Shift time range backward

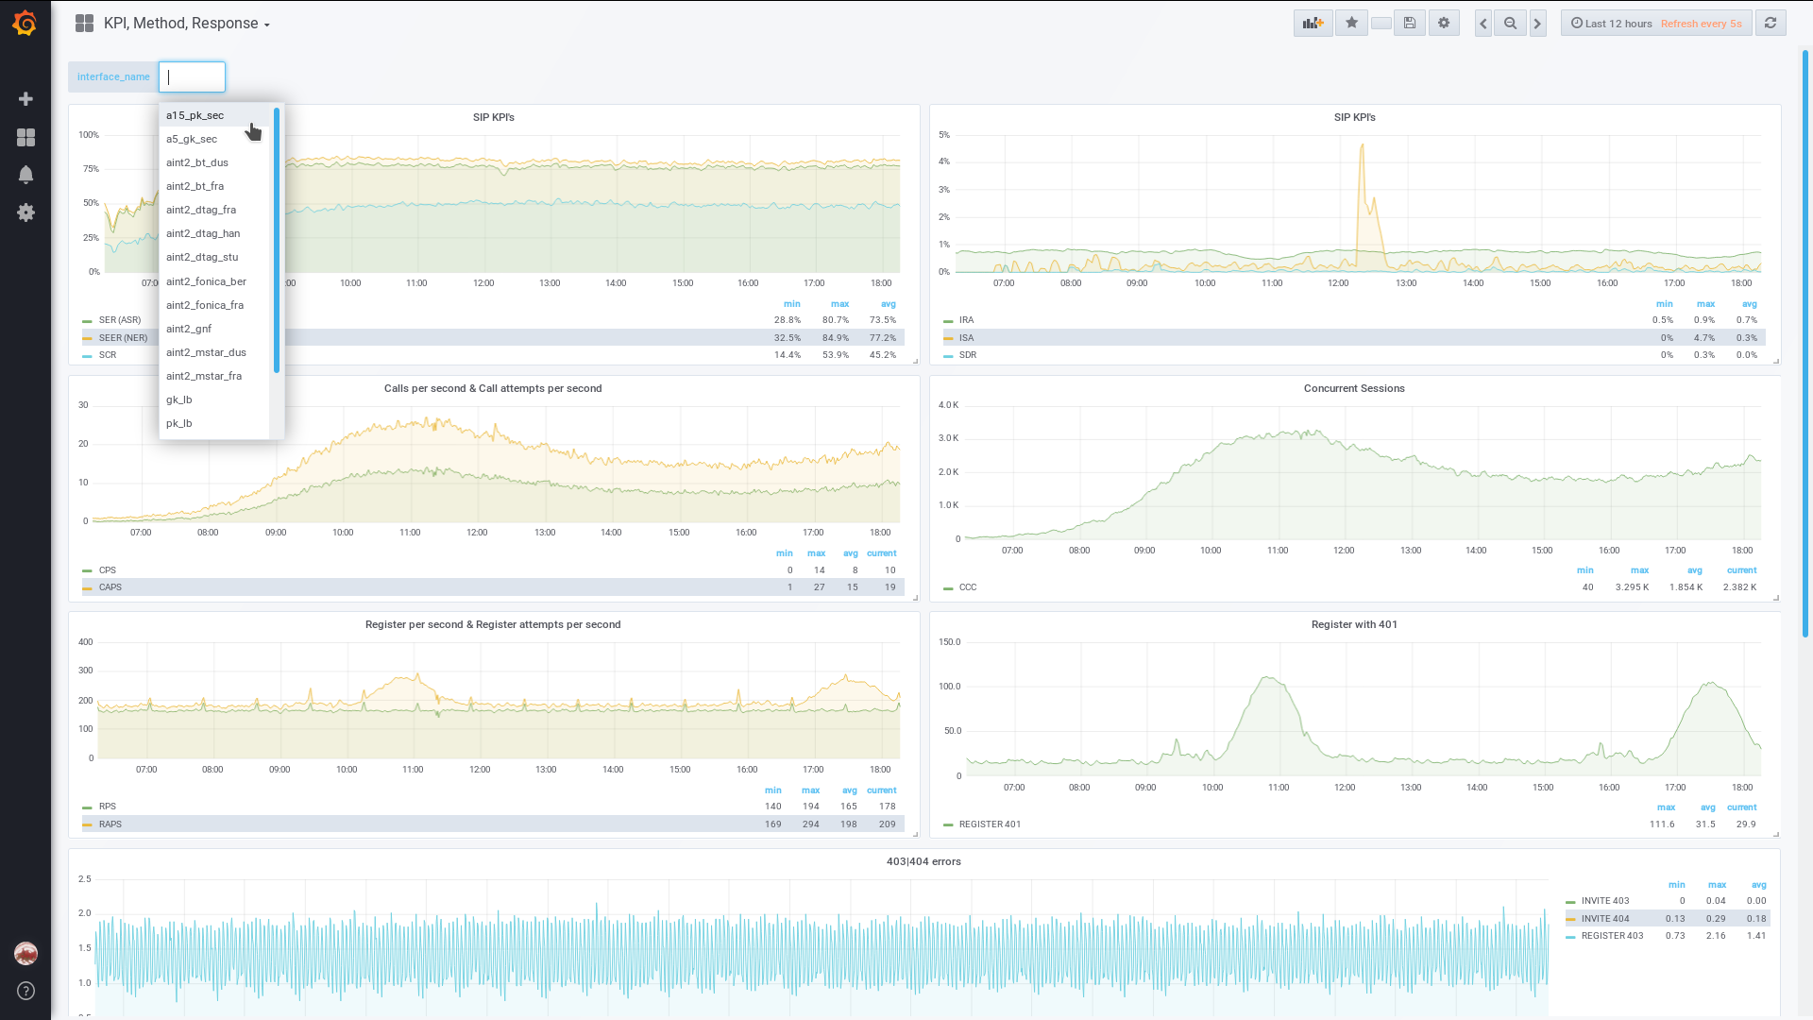1483,24
